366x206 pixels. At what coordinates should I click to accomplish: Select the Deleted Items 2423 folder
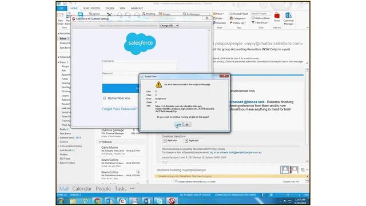(70, 138)
